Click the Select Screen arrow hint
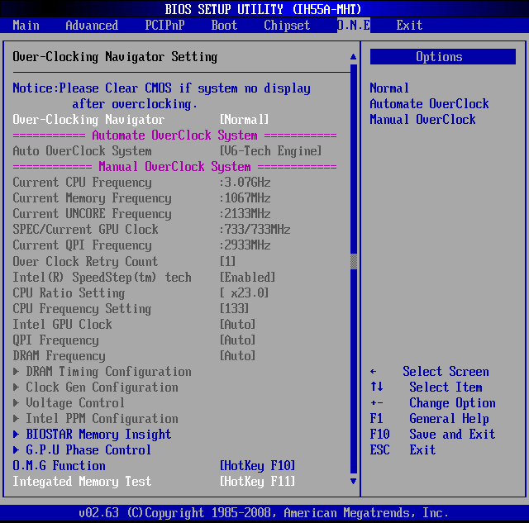Viewport: 529px width, 523px height. pos(429,372)
